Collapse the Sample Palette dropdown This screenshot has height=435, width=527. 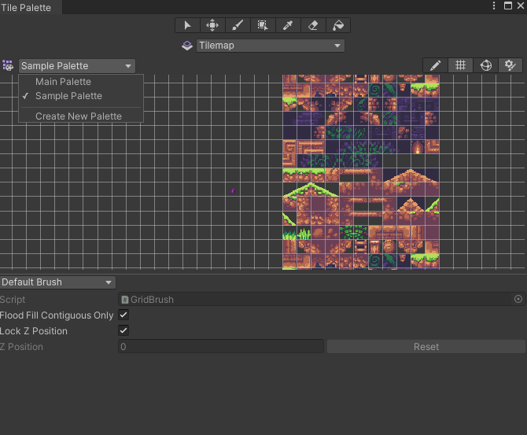tap(77, 66)
